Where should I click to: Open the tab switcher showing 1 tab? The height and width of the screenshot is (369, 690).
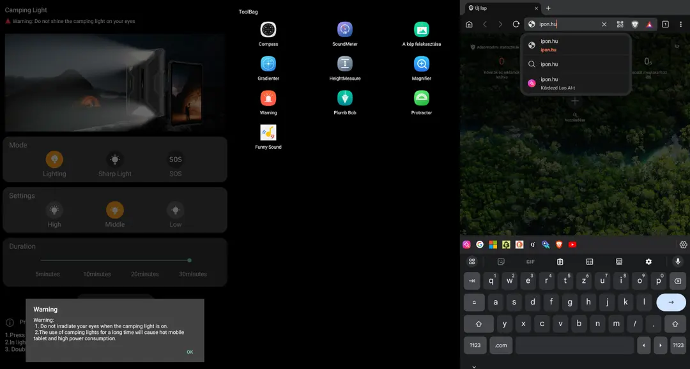665,24
